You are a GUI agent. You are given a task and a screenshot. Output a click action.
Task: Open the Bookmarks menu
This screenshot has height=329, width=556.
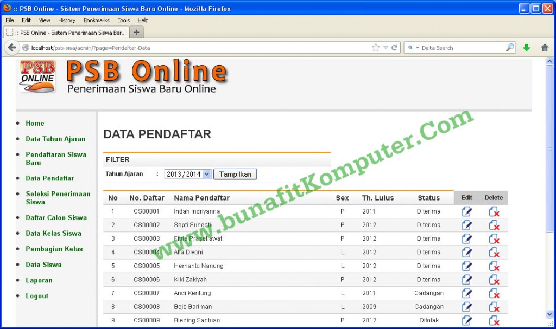pos(97,20)
